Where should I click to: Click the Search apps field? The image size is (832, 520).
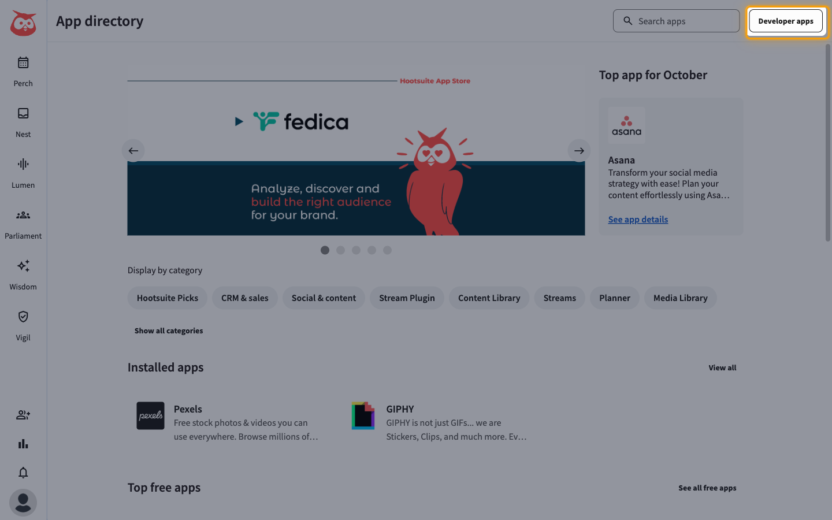pyautogui.click(x=676, y=21)
